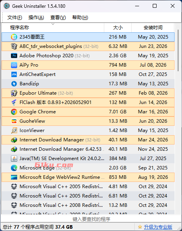Click the 7.01 GB size cell
This screenshot has height=231, width=182.
(x=118, y=112)
